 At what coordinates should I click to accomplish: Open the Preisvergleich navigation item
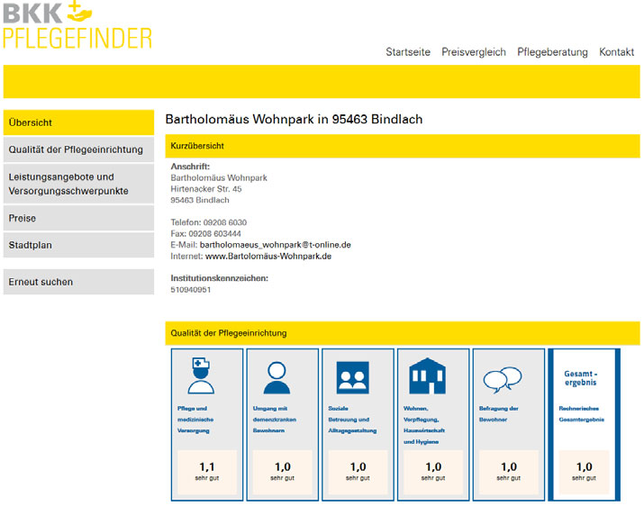click(x=474, y=52)
